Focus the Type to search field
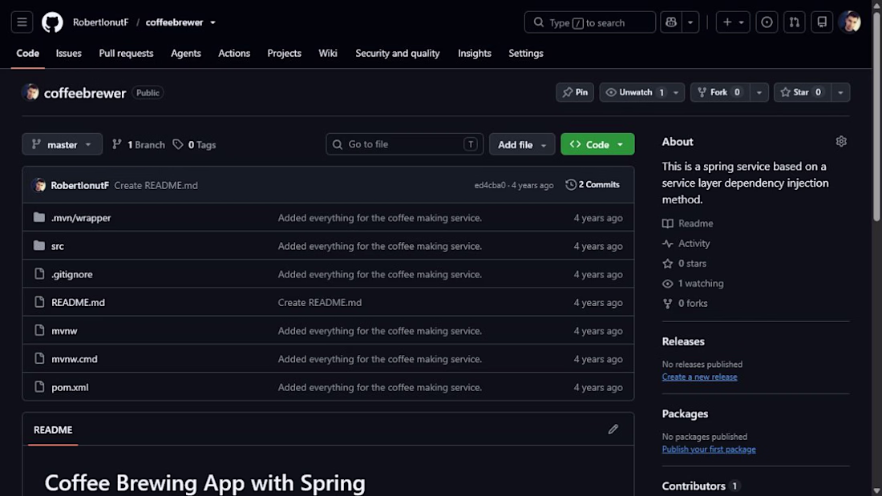The width and height of the screenshot is (882, 496). (589, 22)
